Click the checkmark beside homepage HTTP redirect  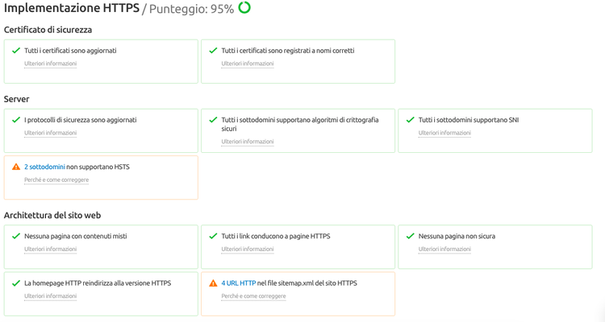(16, 283)
